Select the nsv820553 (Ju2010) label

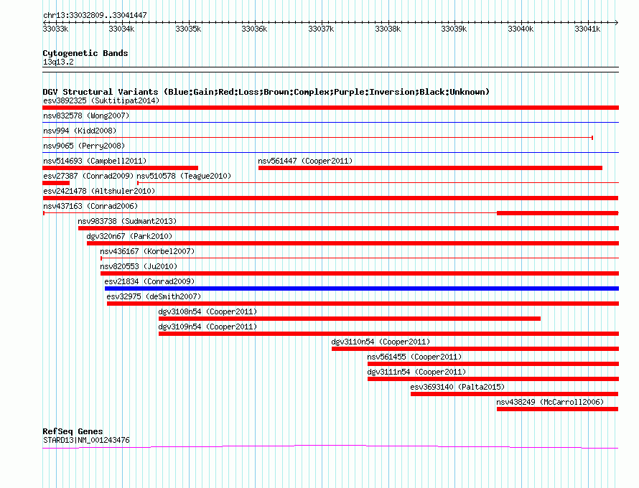139,266
